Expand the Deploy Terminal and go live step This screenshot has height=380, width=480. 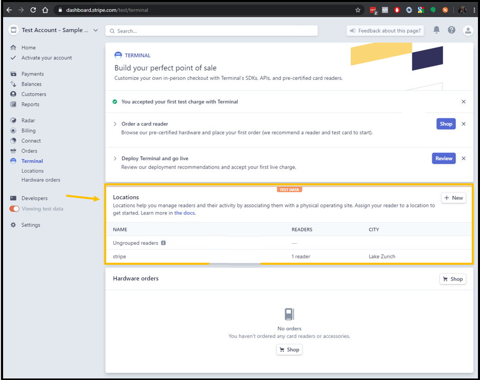[115, 158]
